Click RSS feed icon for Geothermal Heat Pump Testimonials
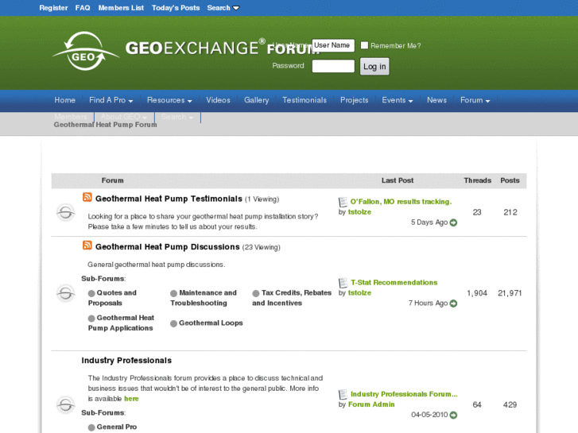 (87, 198)
